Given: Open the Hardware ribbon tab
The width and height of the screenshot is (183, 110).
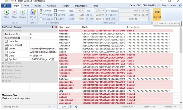Looking at the screenshot, I should [x=52, y=6].
